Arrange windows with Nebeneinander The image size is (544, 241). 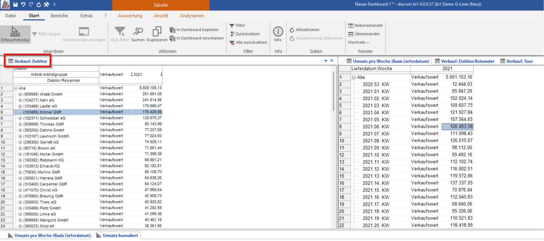(x=366, y=26)
